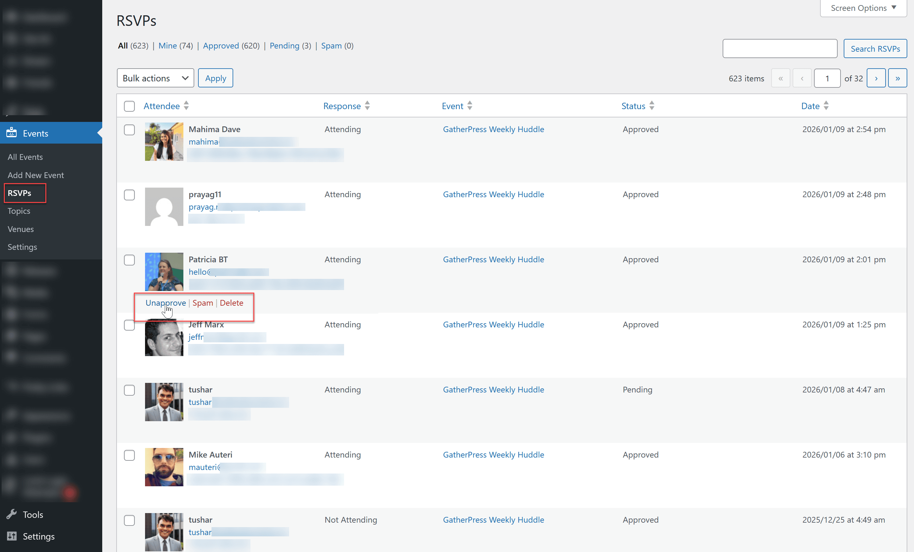Check the Not Attending tushar checkbox
The height and width of the screenshot is (552, 914).
point(129,520)
